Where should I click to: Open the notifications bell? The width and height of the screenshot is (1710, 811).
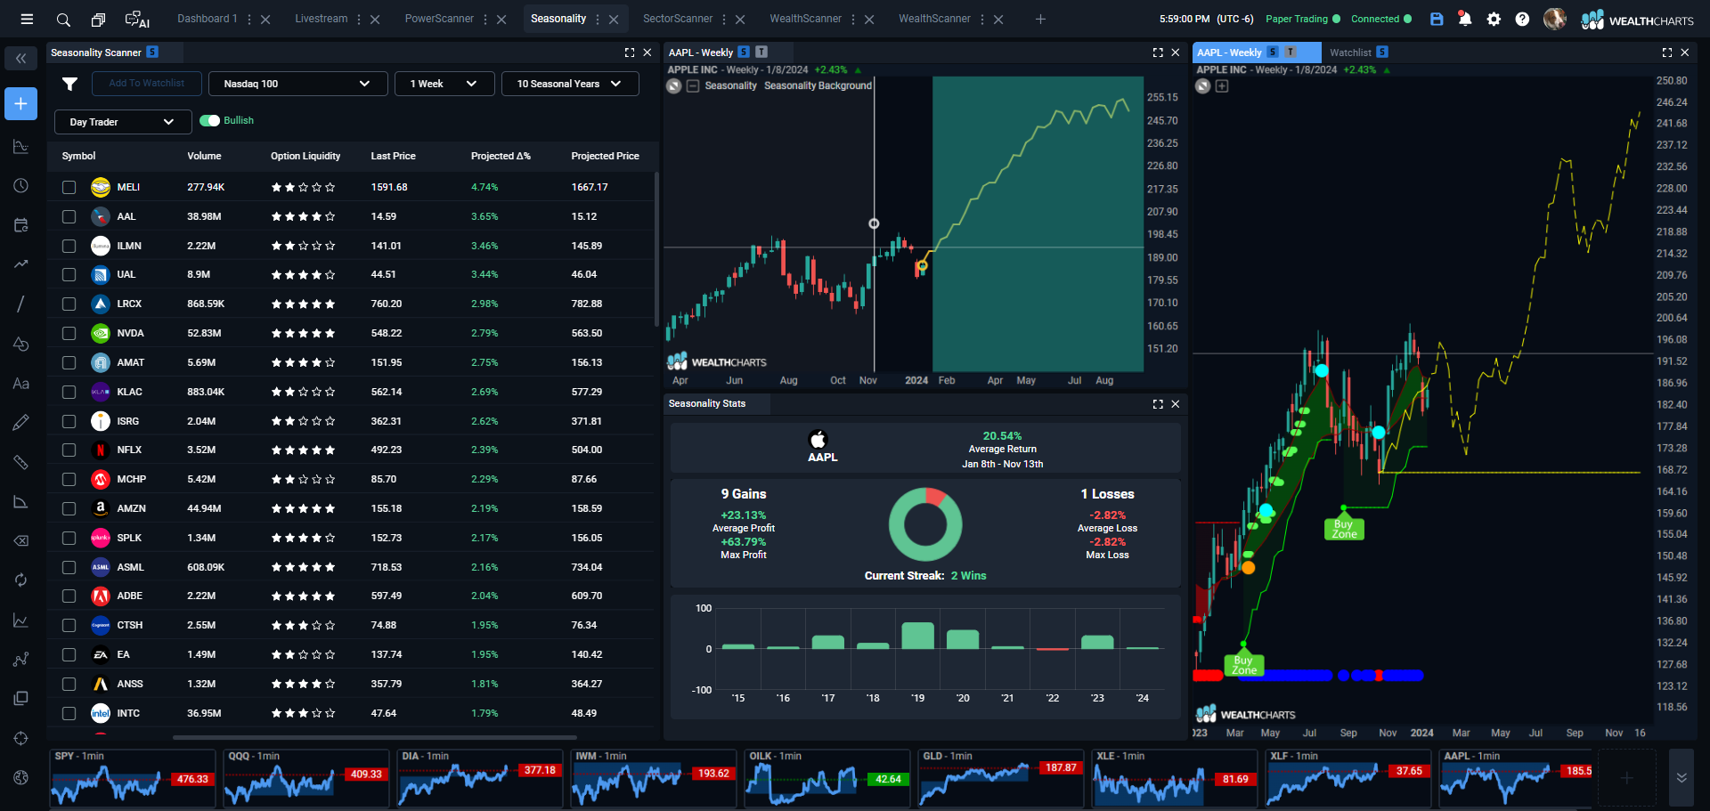click(1464, 19)
